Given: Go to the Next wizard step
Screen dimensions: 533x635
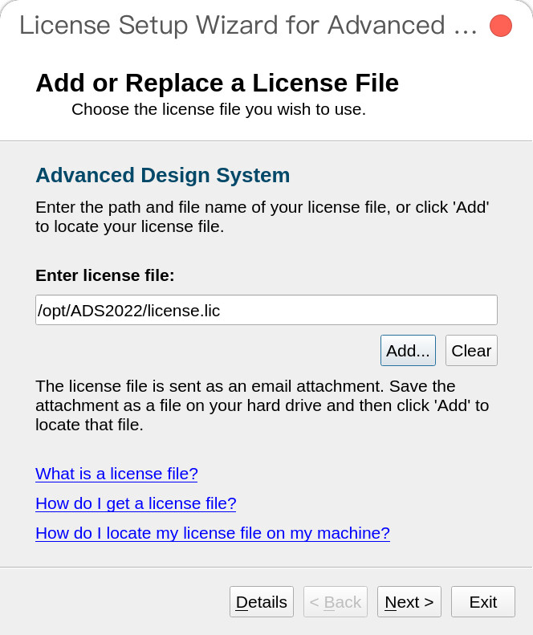Looking at the screenshot, I should [x=409, y=602].
